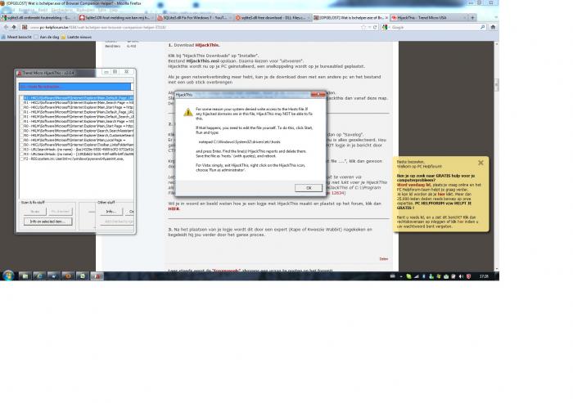
Task: Close the HijackThis warning dialog
Action: [318, 95]
